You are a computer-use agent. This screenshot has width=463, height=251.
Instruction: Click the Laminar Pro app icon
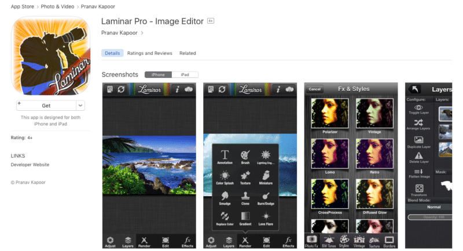coord(50,55)
